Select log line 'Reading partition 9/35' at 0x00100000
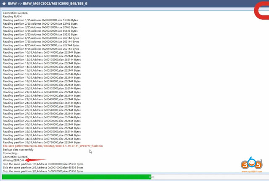Screen dimensions: 269x181 [41, 49]
